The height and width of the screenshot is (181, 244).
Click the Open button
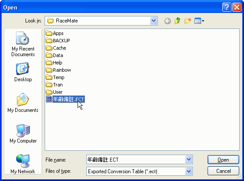(223, 160)
